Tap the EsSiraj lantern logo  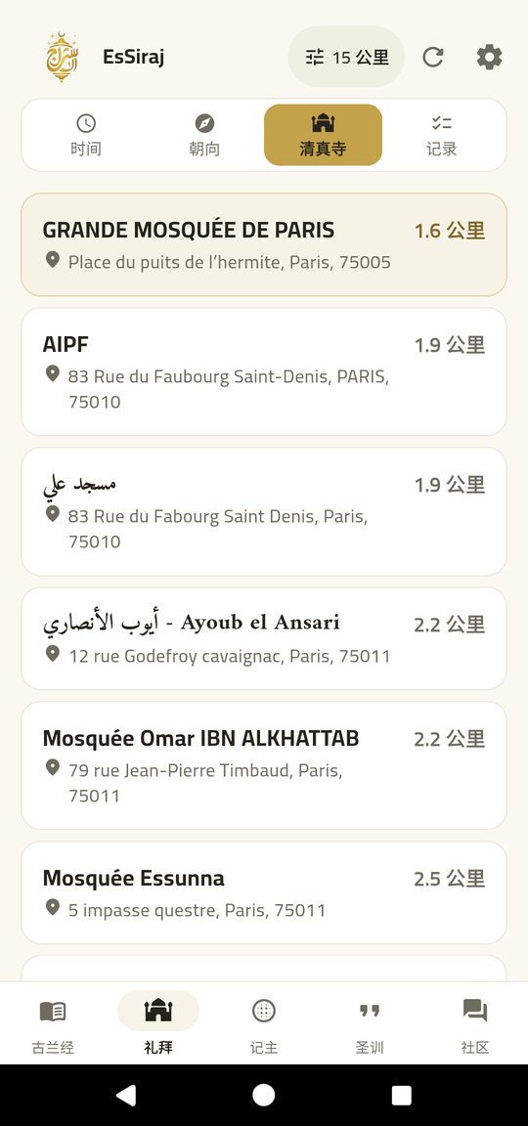coord(61,57)
